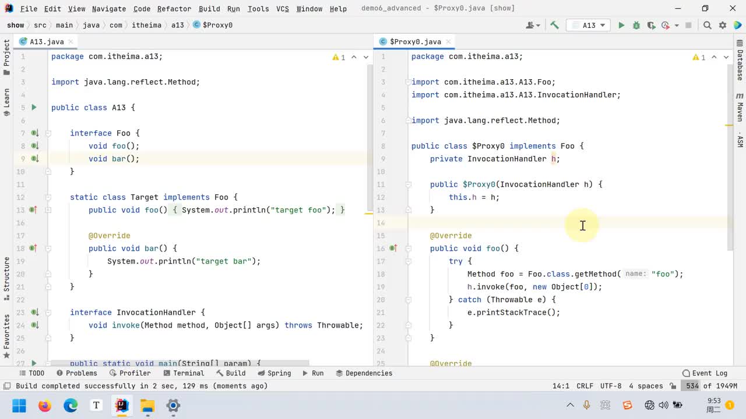Collapse interface Foo fold marker at line 7
This screenshot has height=419, width=746.
[x=48, y=133]
